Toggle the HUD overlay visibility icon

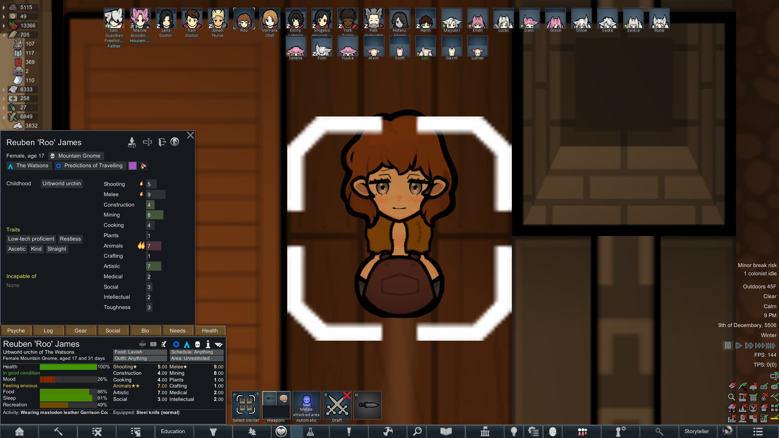tap(764, 387)
